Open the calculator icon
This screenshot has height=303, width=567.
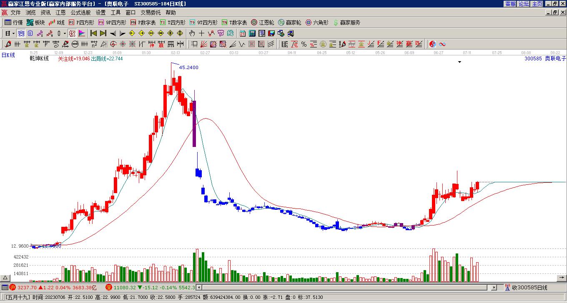click(252, 33)
